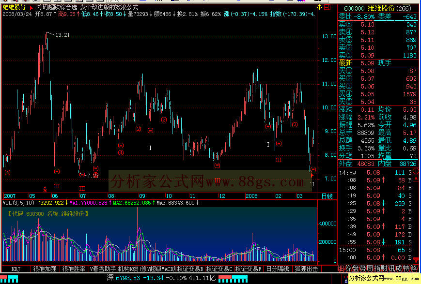Click the yellow stock name at chart top-left
The image size is (421, 284).
click(14, 8)
